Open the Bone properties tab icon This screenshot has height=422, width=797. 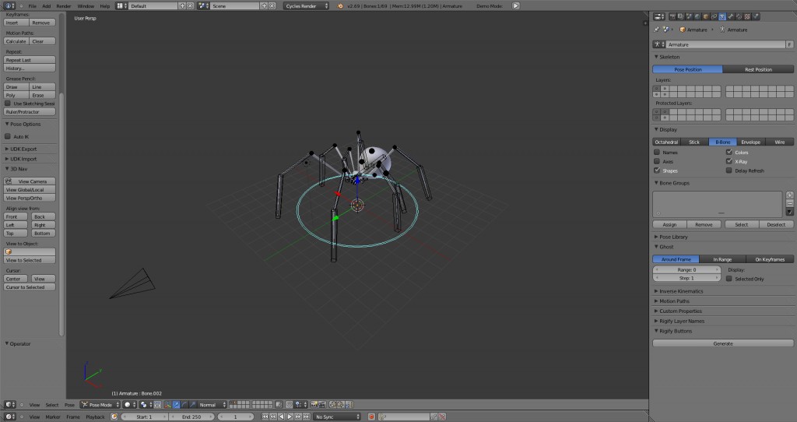click(731, 16)
